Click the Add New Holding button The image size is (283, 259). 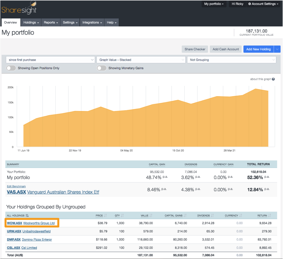tap(259, 49)
